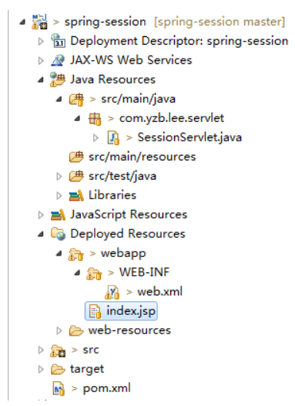Click the Deployed Resources globe folder icon

tap(58, 234)
